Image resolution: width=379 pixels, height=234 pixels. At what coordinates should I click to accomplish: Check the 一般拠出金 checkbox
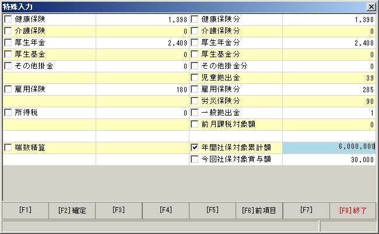tap(195, 112)
